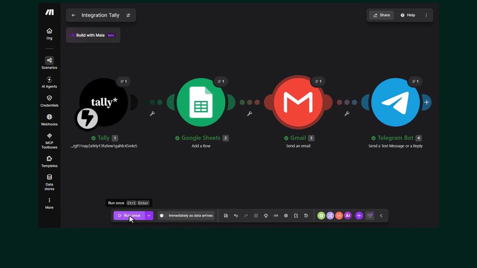Open Webhooks from the sidebar
Screen dimensions: 477x268
tap(49, 120)
